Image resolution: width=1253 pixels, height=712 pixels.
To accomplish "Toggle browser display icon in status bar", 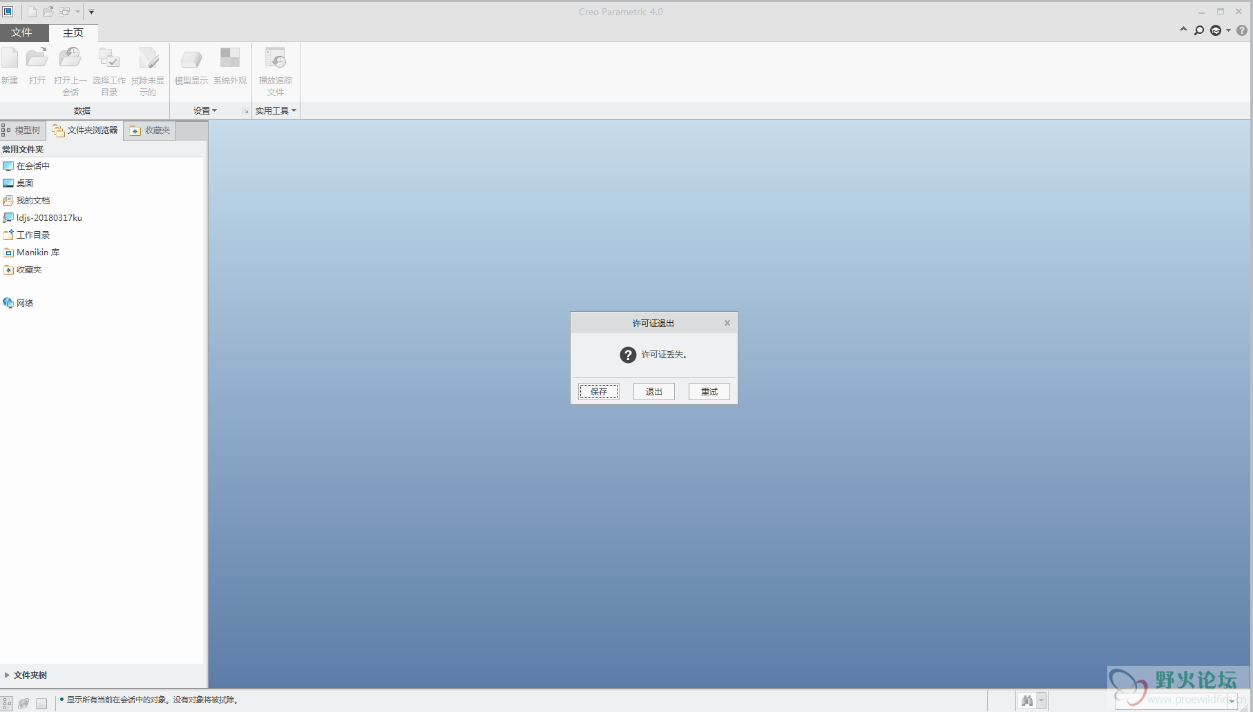I will click(x=24, y=703).
